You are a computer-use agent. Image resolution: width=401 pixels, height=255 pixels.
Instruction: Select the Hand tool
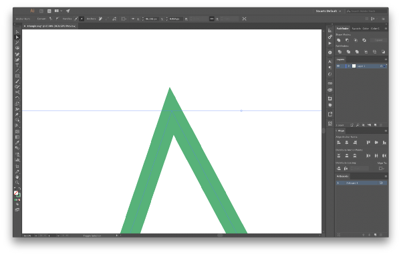17,177
